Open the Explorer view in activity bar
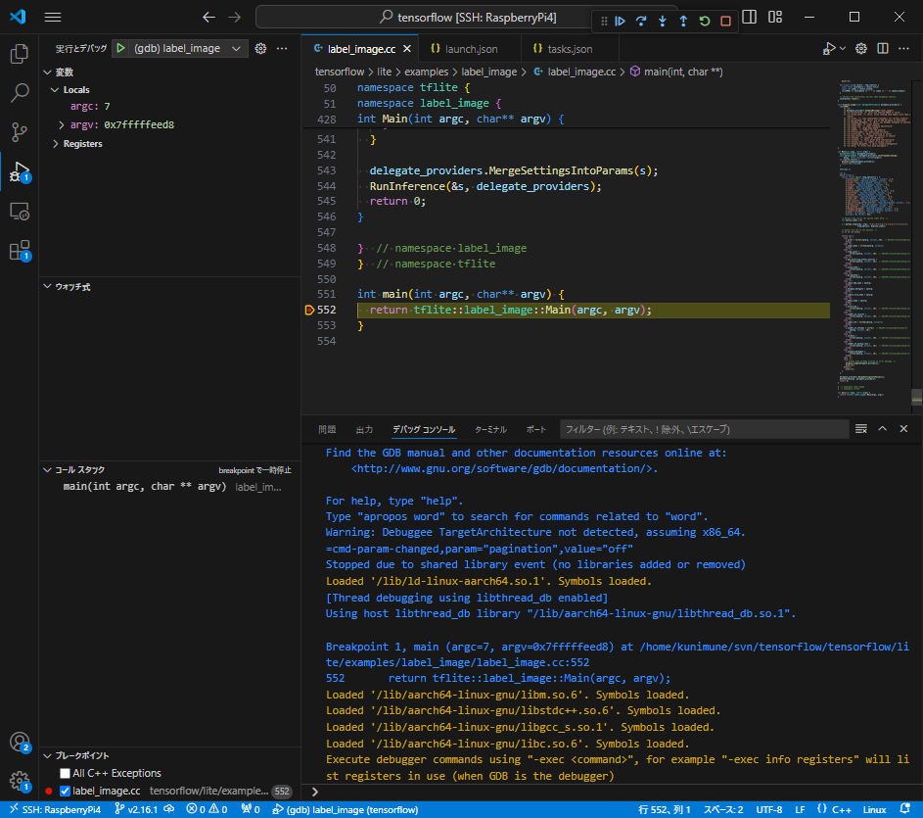 20,54
